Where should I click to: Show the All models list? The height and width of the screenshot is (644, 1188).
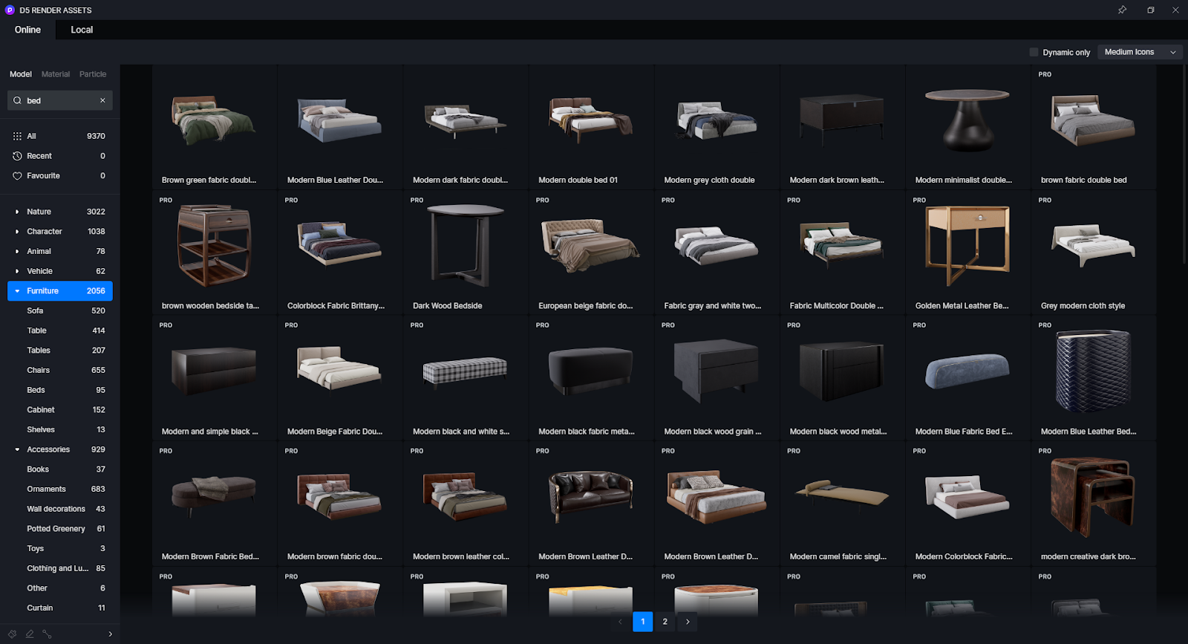tap(59, 136)
